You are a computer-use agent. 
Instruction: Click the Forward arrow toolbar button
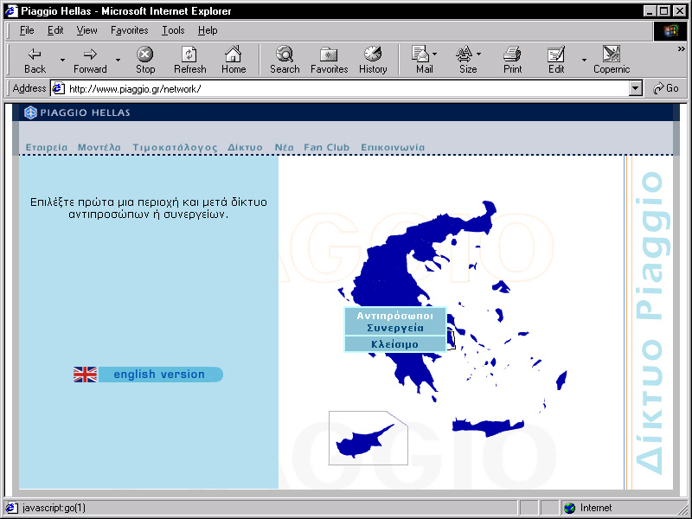pos(90,60)
